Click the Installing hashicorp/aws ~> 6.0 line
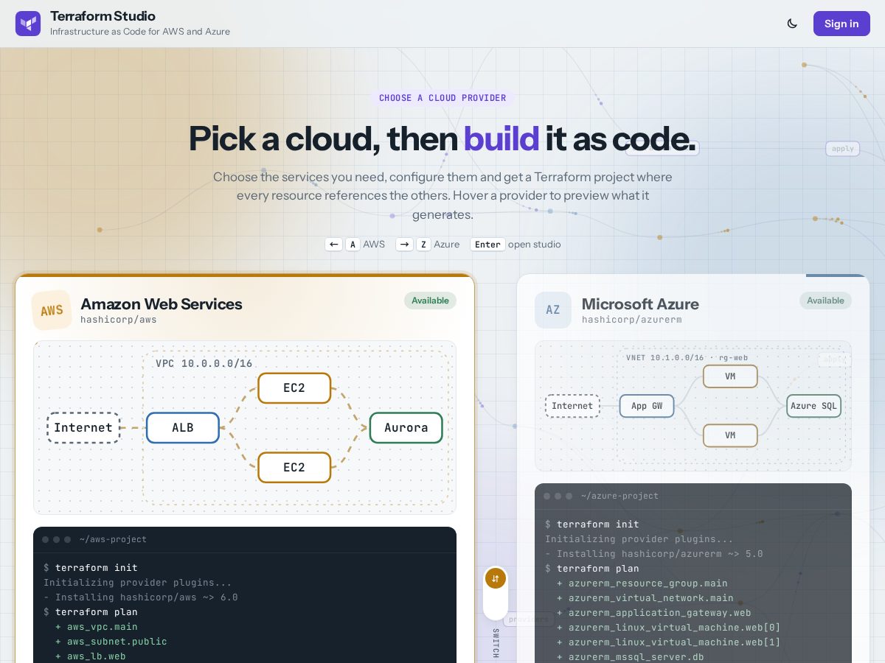The height and width of the screenshot is (663, 885). click(x=141, y=597)
